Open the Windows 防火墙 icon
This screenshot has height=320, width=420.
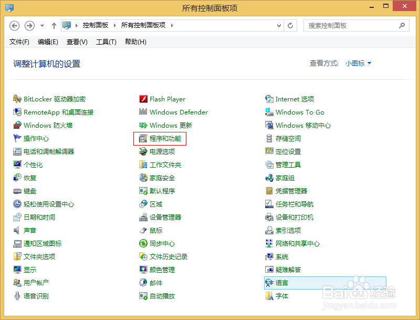click(17, 125)
